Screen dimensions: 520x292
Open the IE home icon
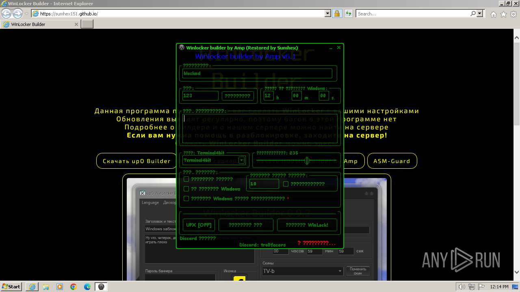(x=493, y=14)
